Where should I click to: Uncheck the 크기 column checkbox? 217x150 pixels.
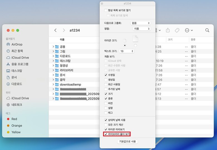(x=106, y=94)
